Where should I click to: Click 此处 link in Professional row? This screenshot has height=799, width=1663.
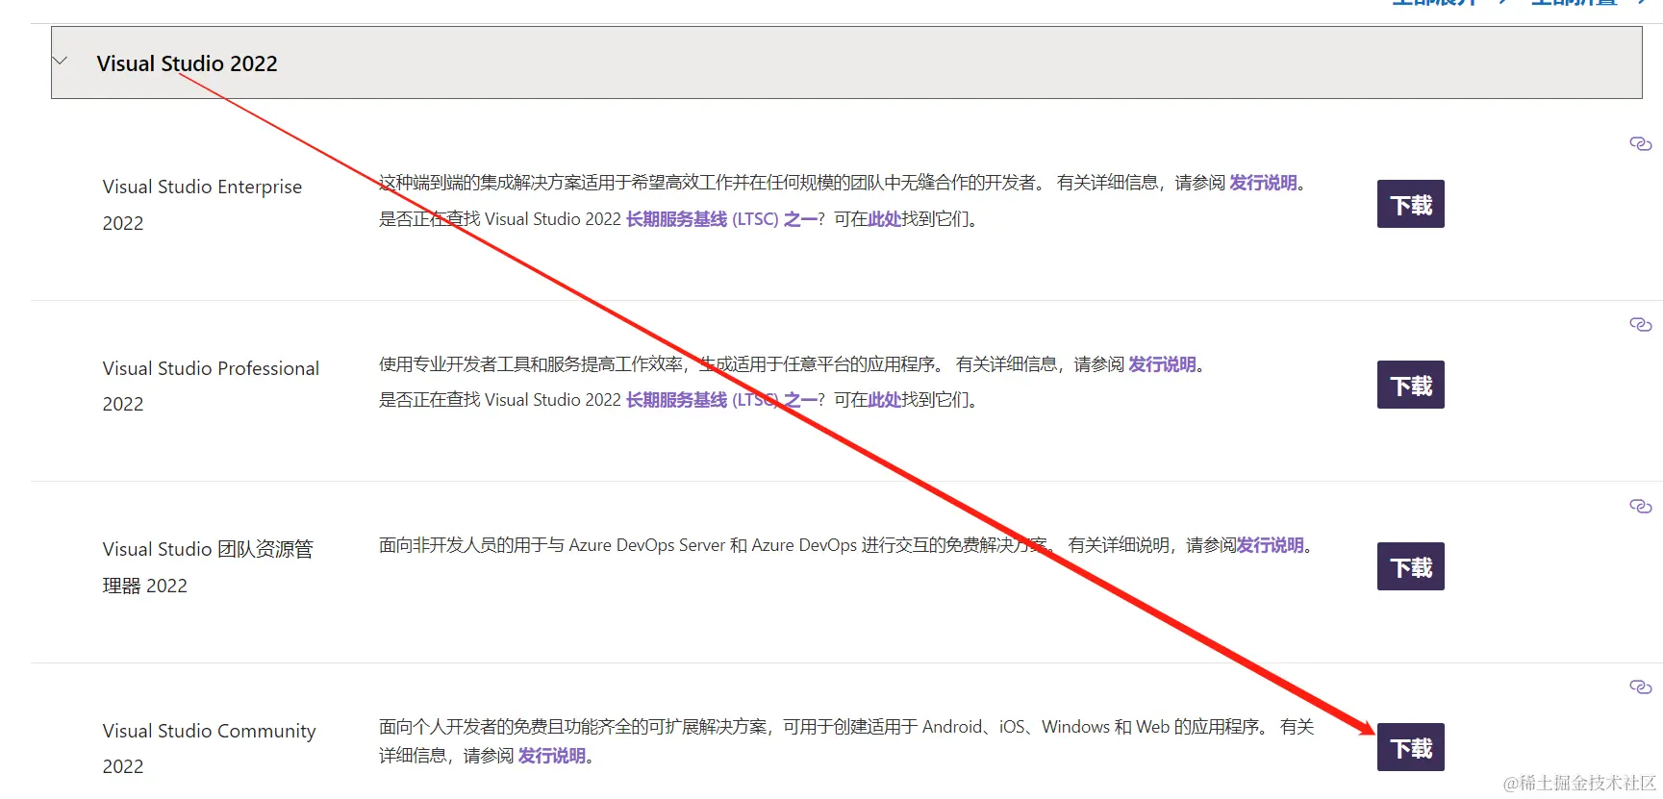pyautogui.click(x=884, y=400)
